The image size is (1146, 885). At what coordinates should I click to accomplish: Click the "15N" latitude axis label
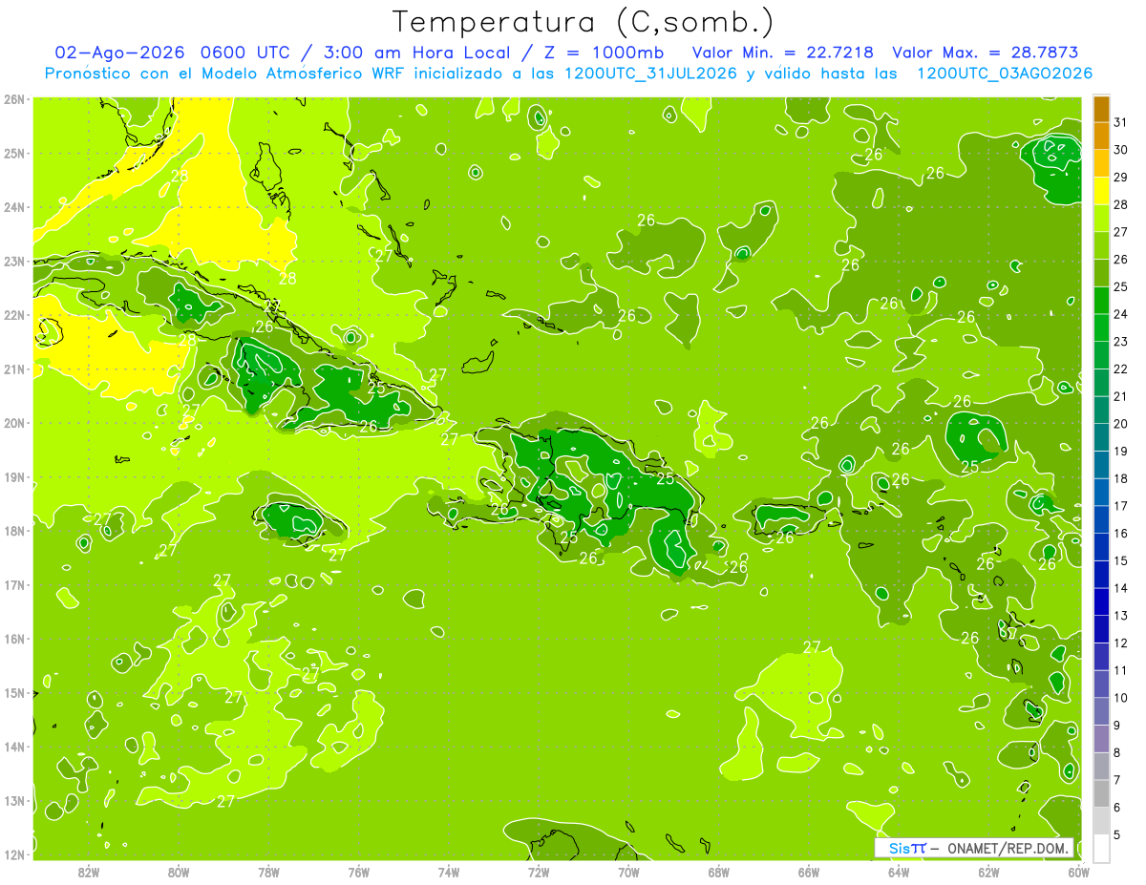[14, 692]
